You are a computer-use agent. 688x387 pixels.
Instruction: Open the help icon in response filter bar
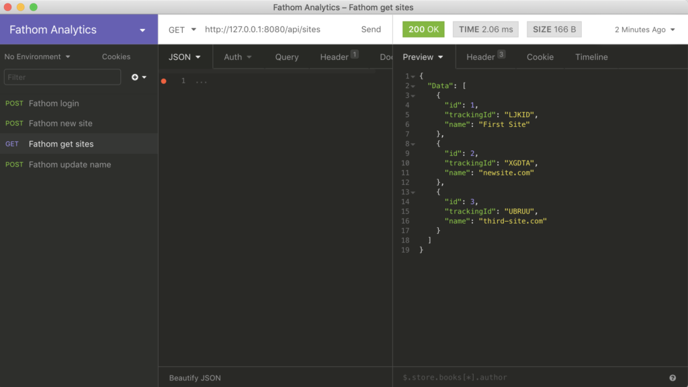673,378
